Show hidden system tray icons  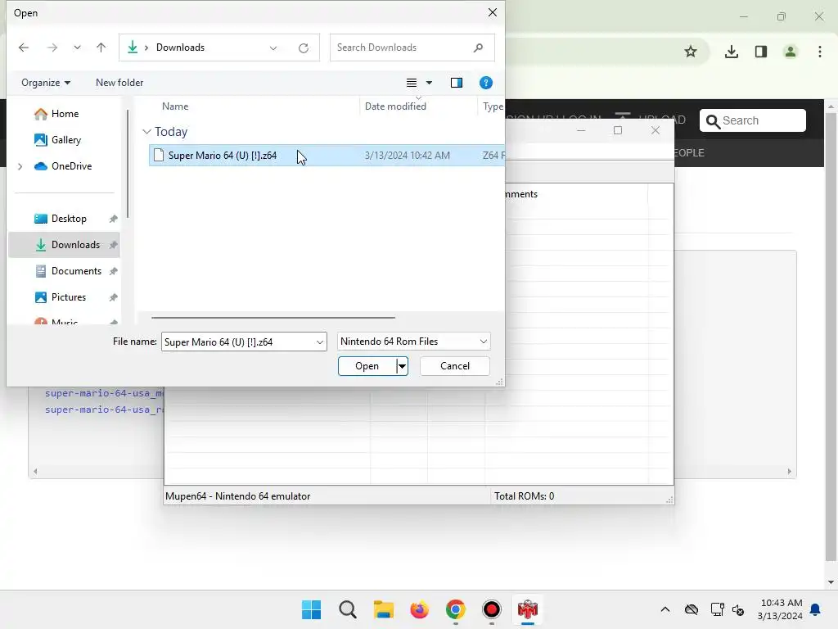click(665, 609)
